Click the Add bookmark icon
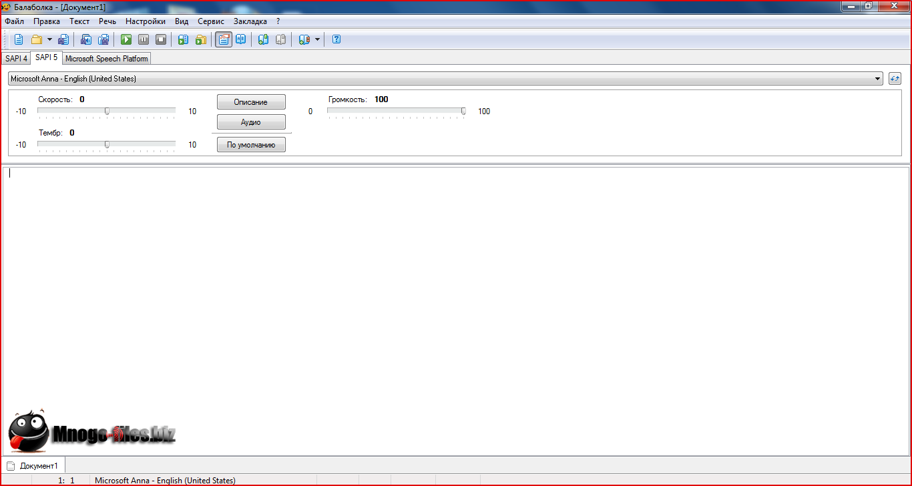The image size is (912, 486). 264,39
